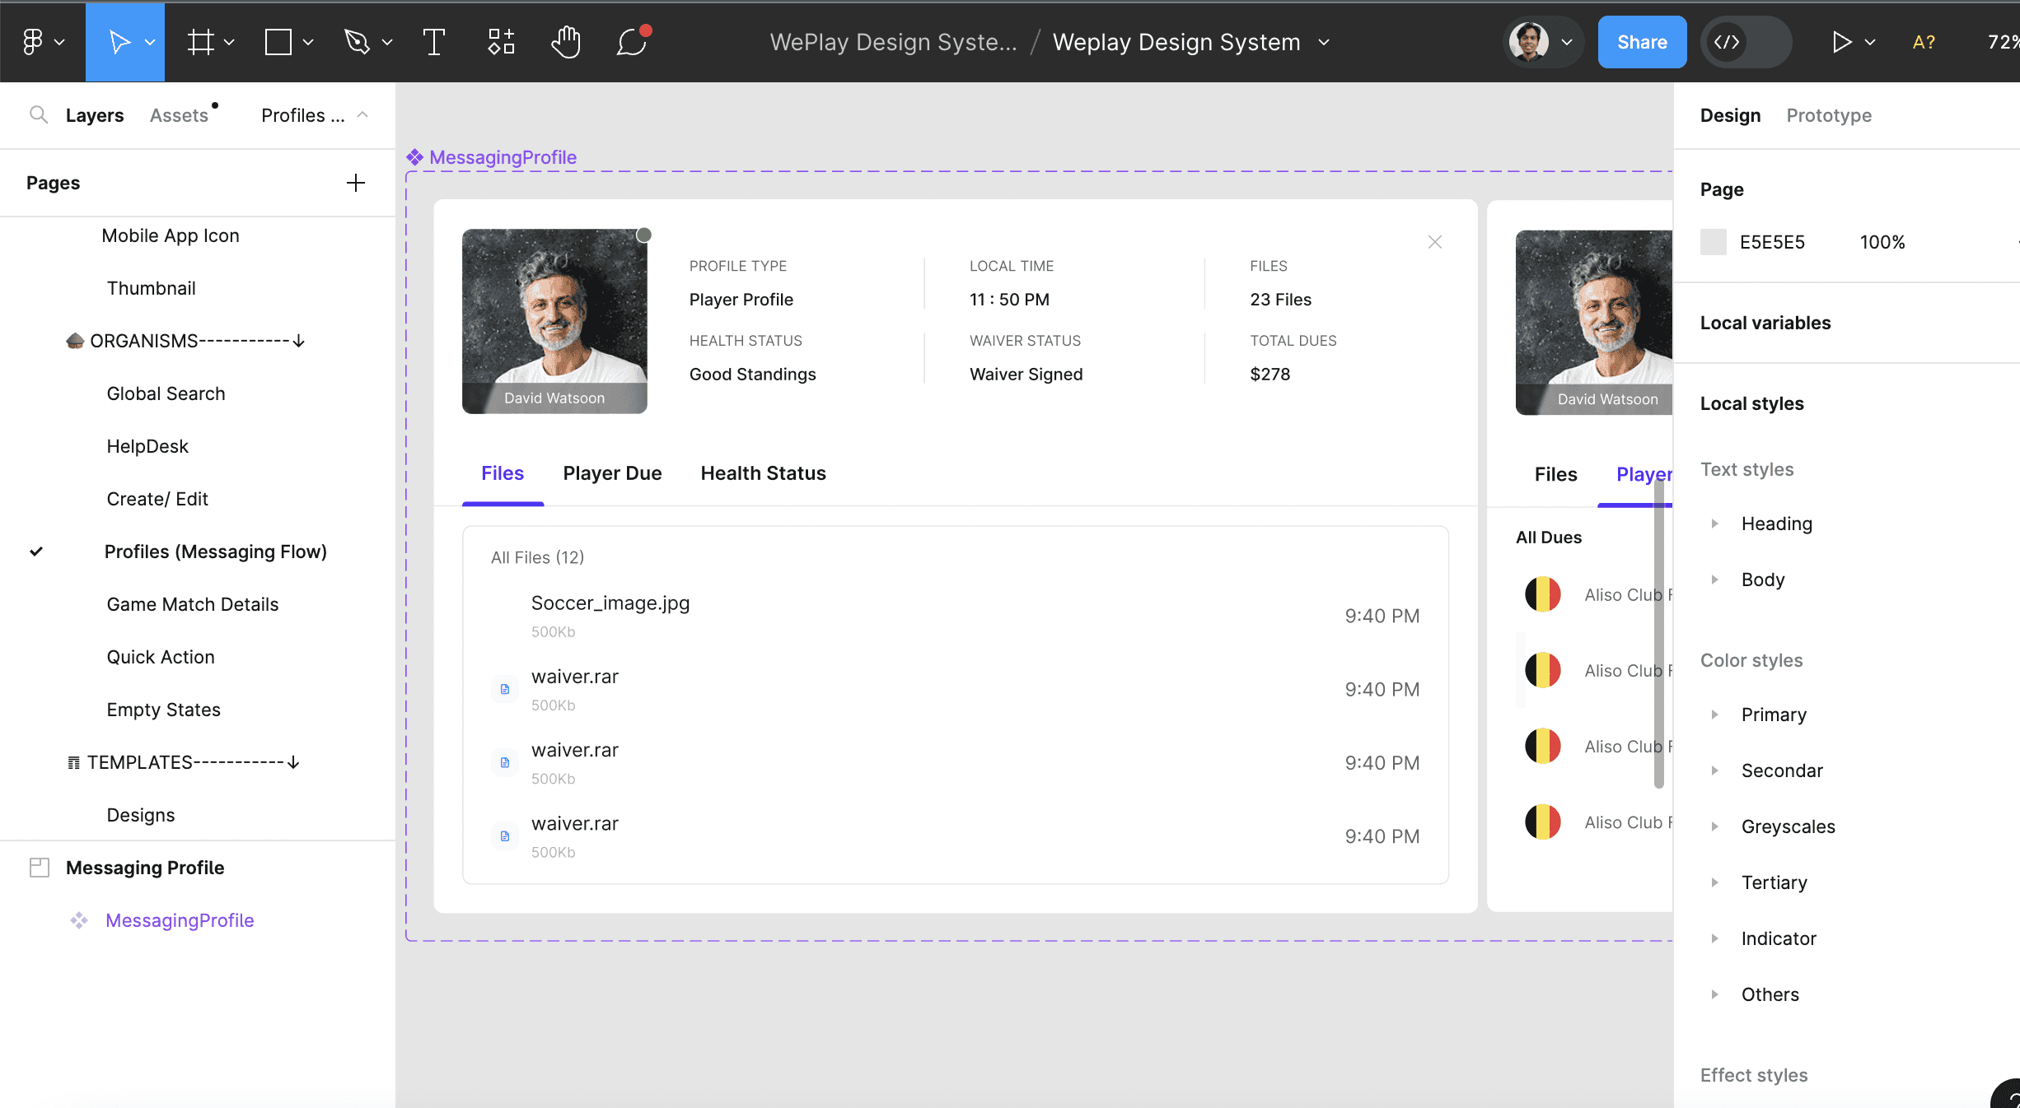The height and width of the screenshot is (1108, 2020).
Task: Select the Rectangle shape tool
Action: (278, 42)
